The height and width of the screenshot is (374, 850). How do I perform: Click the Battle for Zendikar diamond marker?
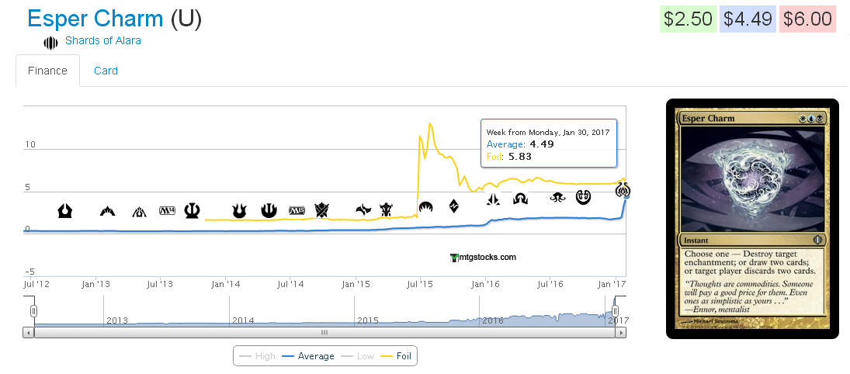point(454,206)
